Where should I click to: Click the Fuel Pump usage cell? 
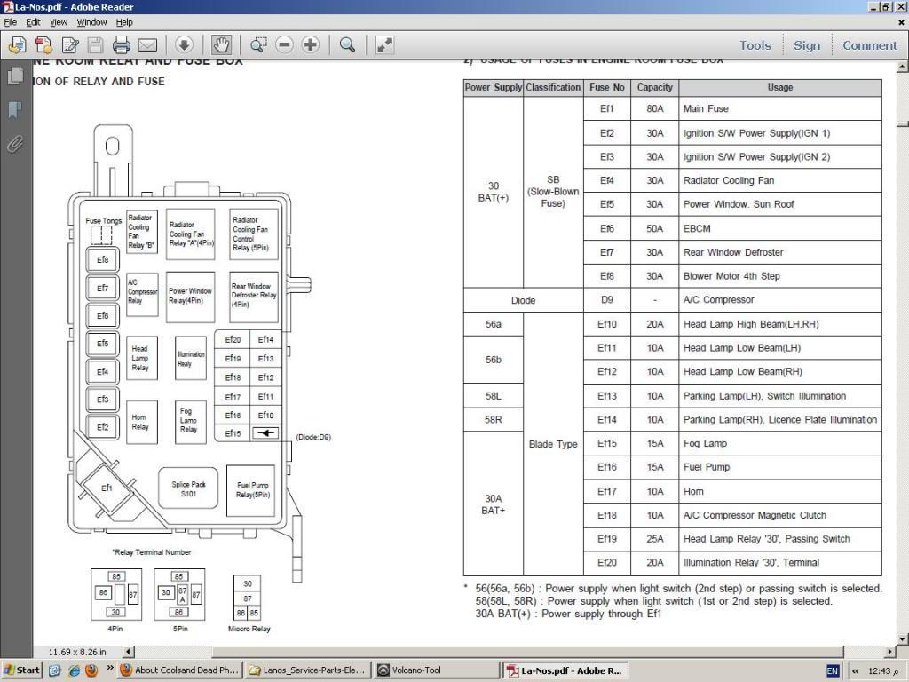(x=780, y=467)
